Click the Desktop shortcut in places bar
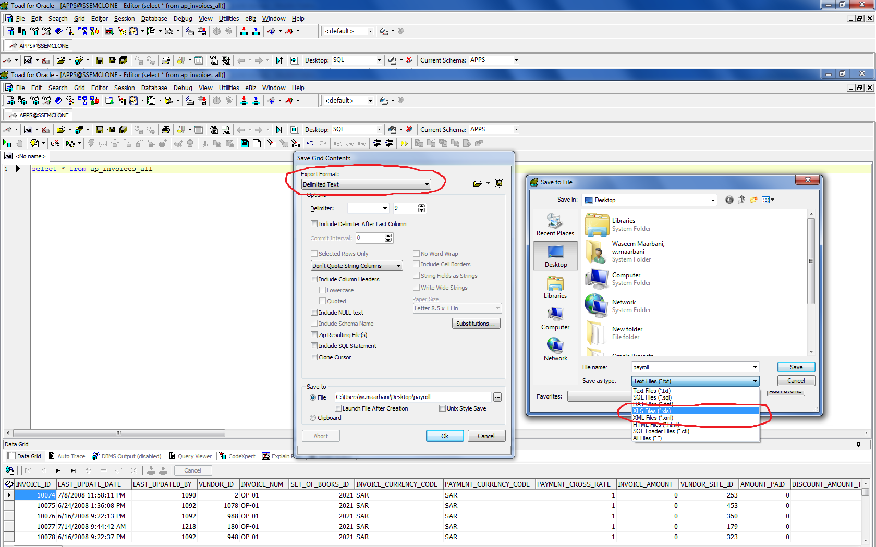This screenshot has height=547, width=876. coord(555,256)
